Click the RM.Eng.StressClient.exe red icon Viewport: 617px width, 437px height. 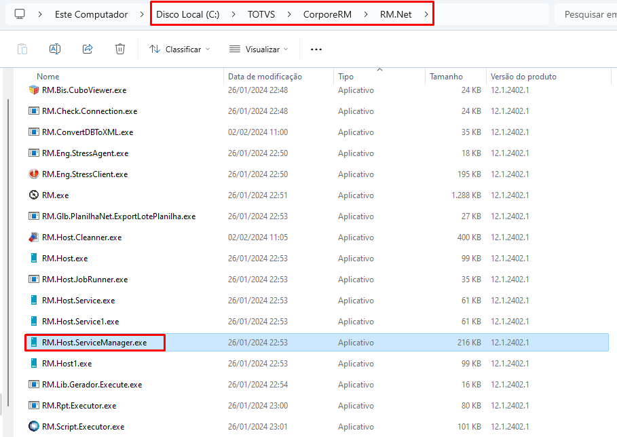[34, 174]
